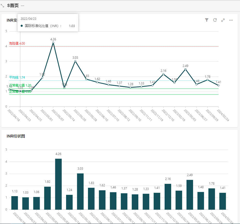Refresh the INR line chart

(x=215, y=20)
